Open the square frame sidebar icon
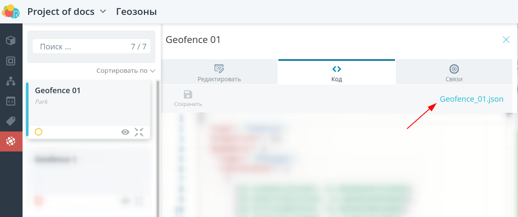This screenshot has height=217, width=518. pos(11,61)
